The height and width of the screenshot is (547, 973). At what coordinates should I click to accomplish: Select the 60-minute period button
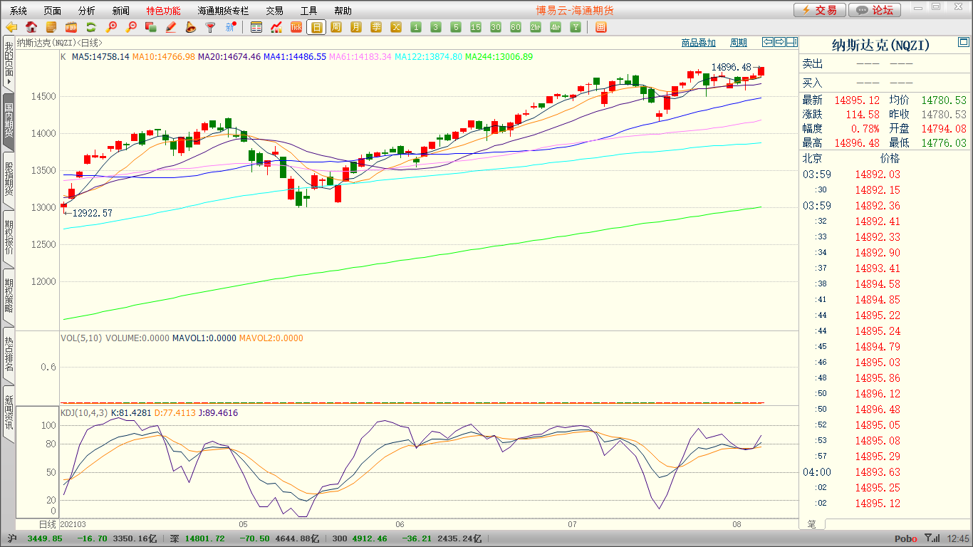coord(516,27)
